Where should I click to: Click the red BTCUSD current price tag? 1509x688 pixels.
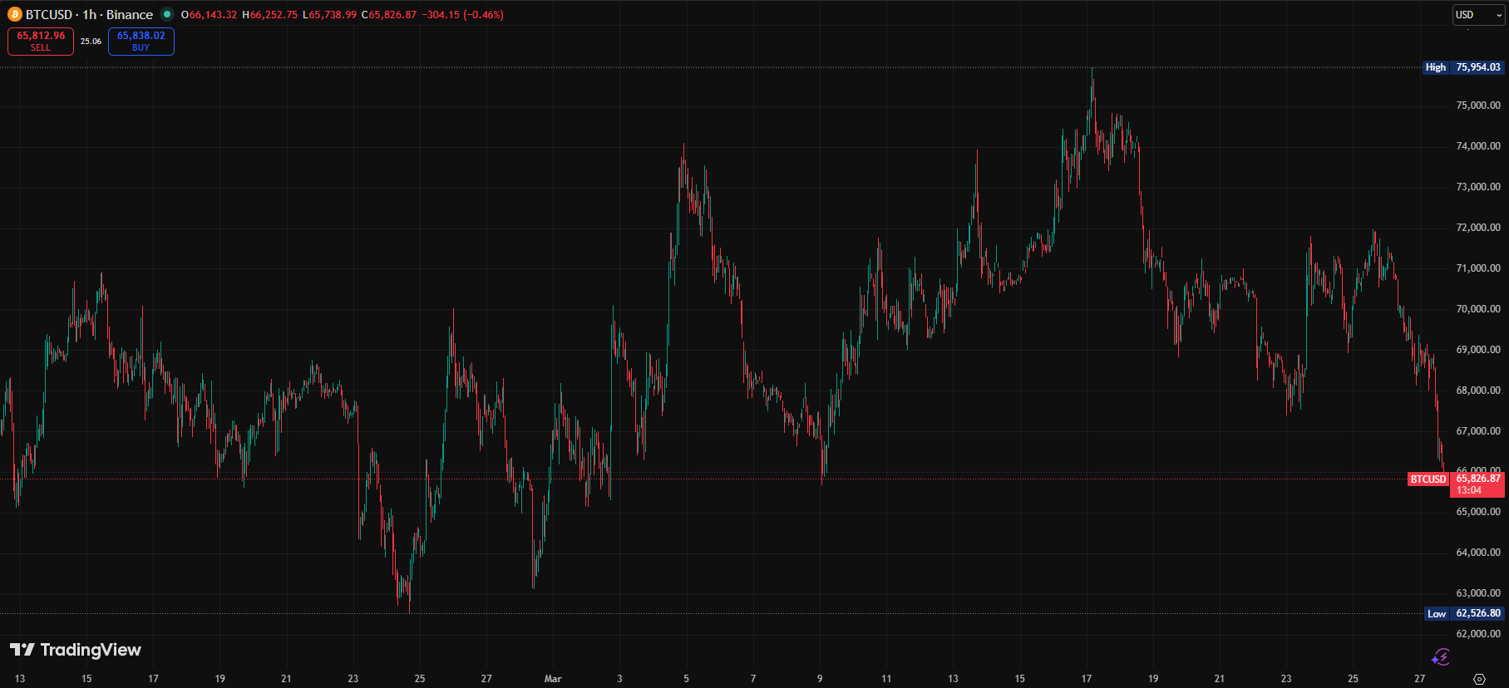click(1428, 479)
